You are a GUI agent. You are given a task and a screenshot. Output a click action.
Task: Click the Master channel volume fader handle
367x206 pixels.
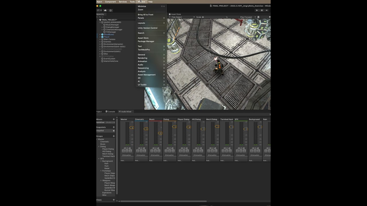point(132,128)
